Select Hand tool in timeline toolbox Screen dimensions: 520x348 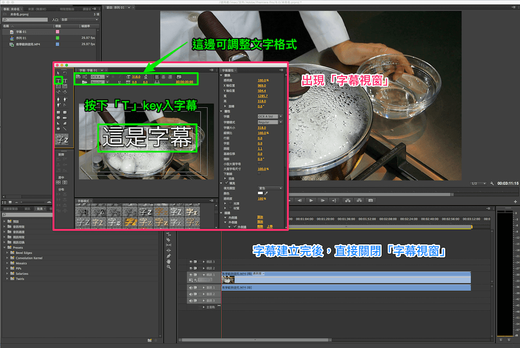tap(169, 261)
